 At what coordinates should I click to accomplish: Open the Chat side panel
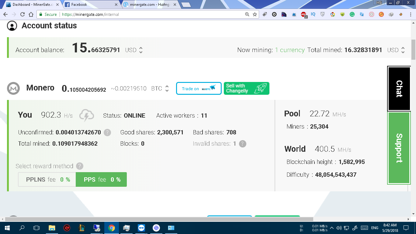point(399,89)
